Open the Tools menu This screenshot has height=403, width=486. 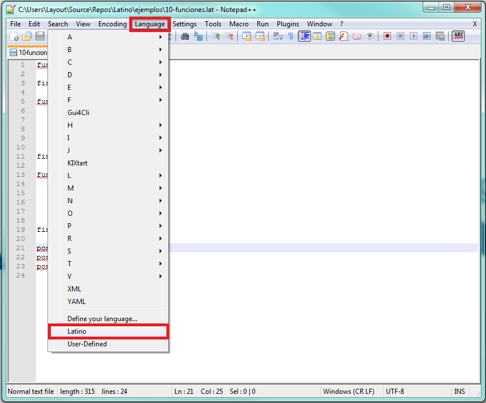pyautogui.click(x=213, y=24)
